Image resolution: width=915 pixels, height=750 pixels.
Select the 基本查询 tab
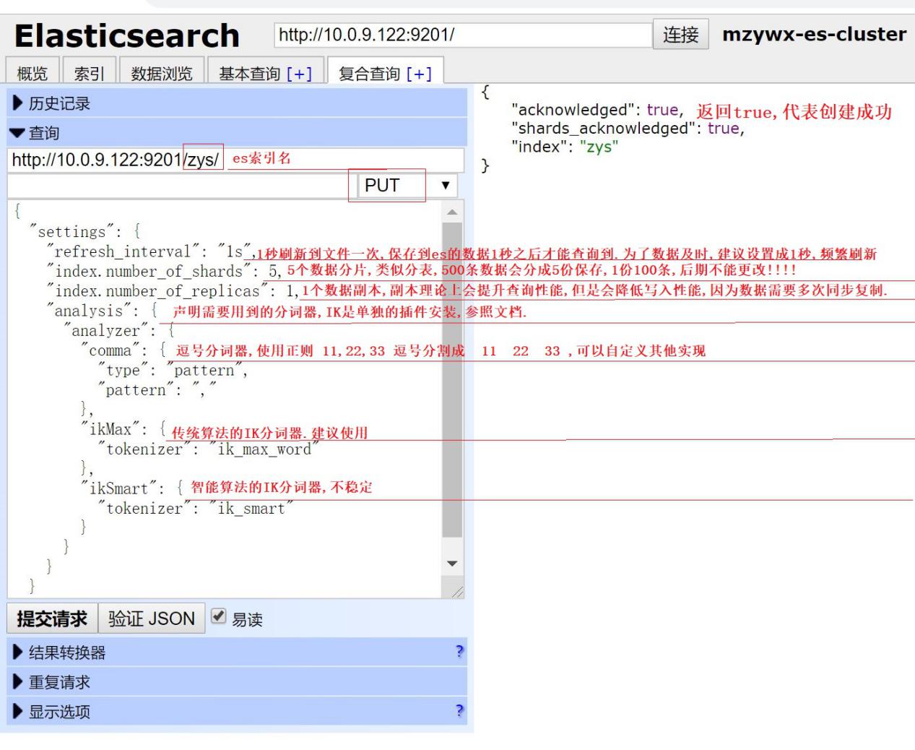[x=249, y=74]
